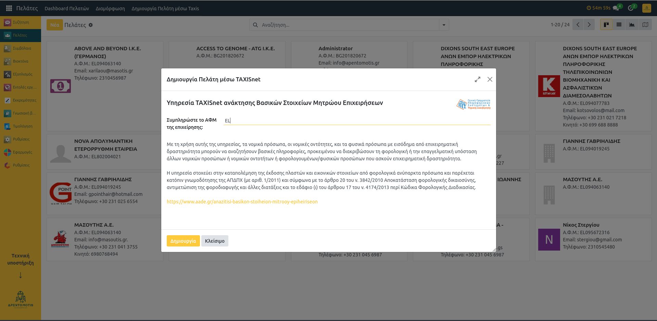Click the 1-20 / 24 pager counter
Viewport: 657px width, 321px height.
click(560, 25)
